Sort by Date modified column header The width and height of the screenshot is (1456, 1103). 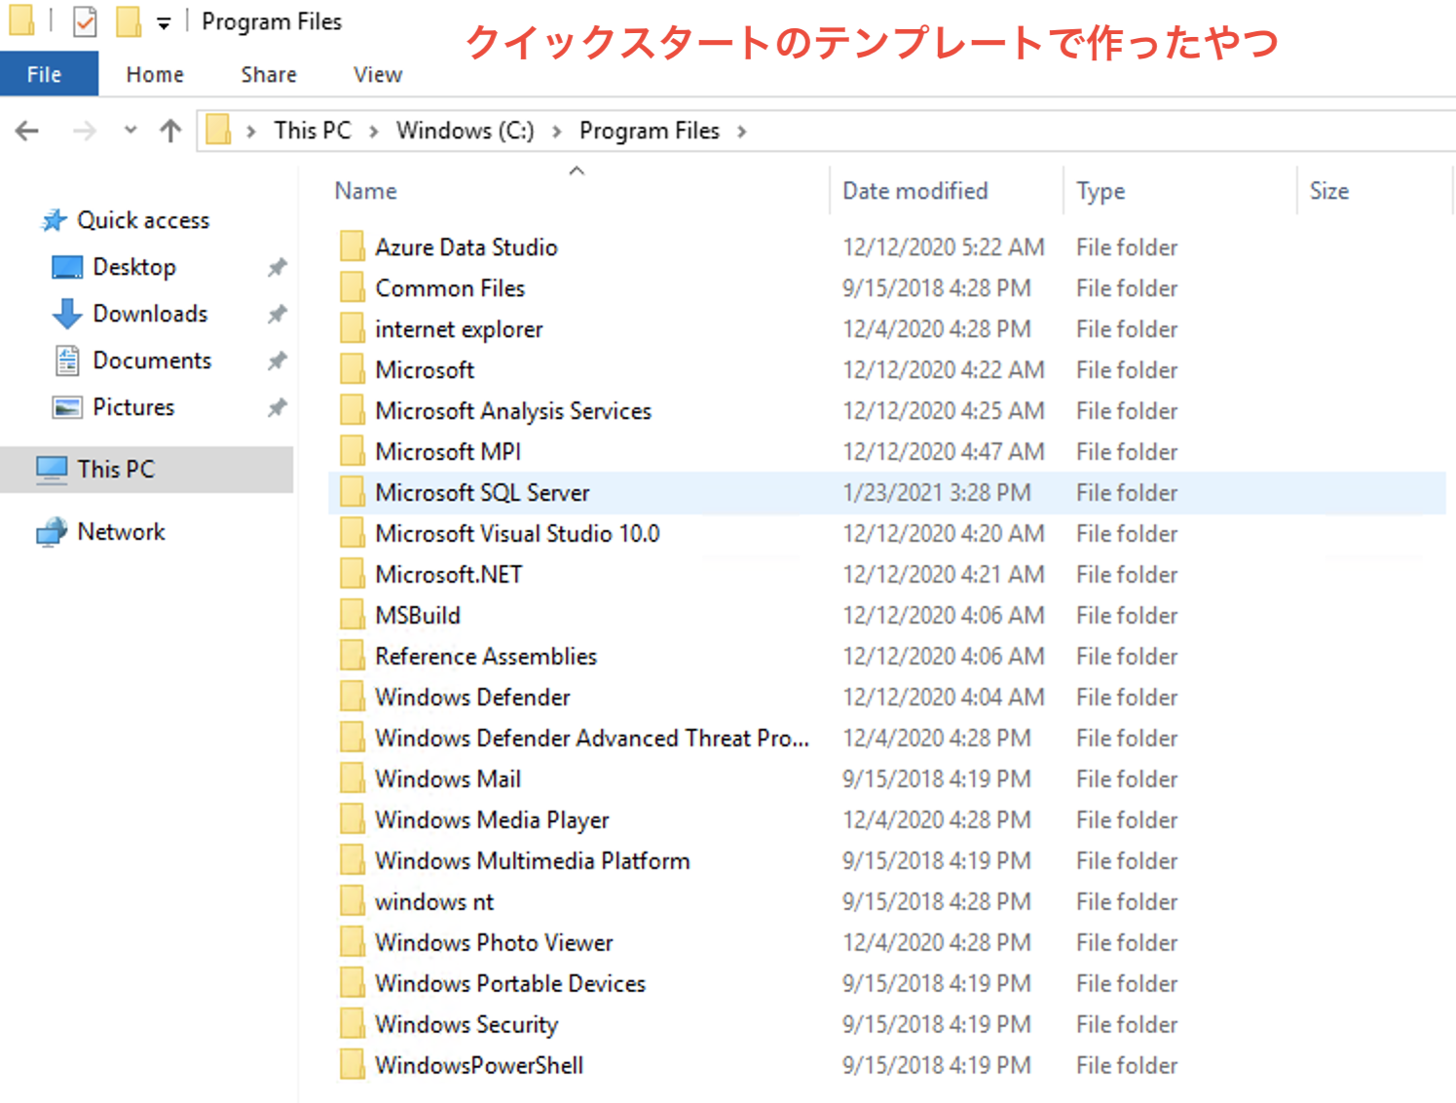point(915,191)
